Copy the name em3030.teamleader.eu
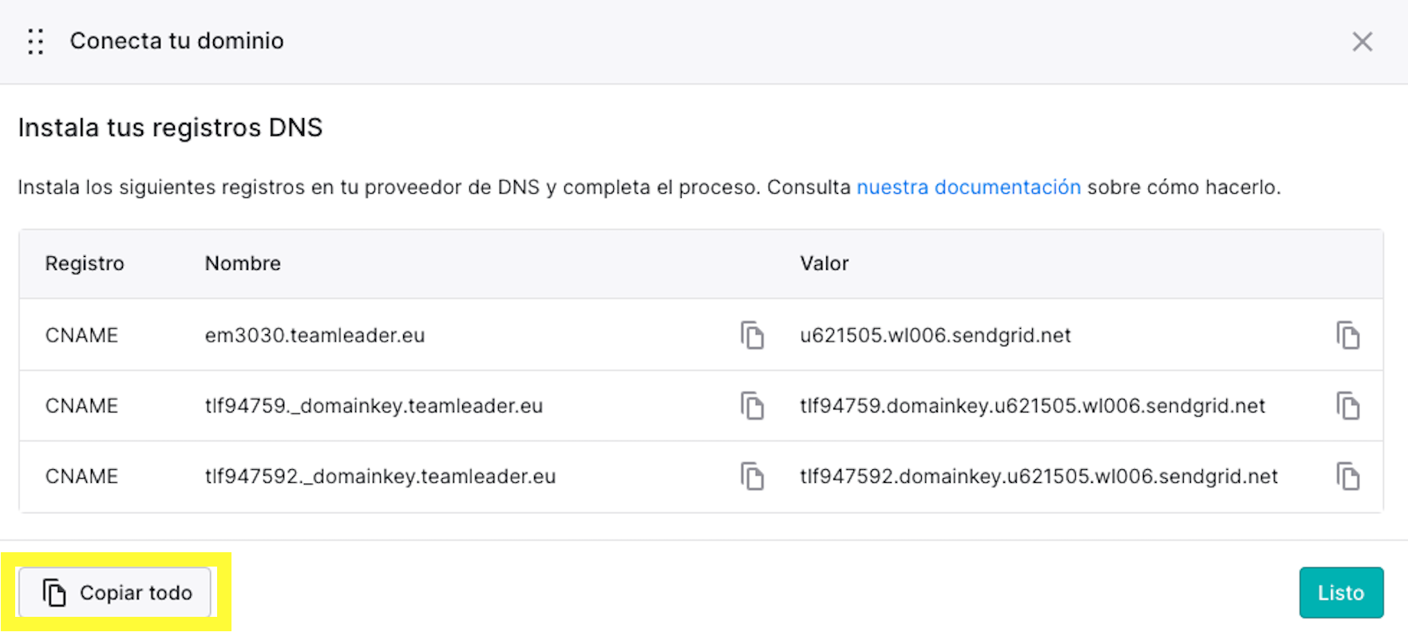Image resolution: width=1408 pixels, height=640 pixels. [x=752, y=335]
